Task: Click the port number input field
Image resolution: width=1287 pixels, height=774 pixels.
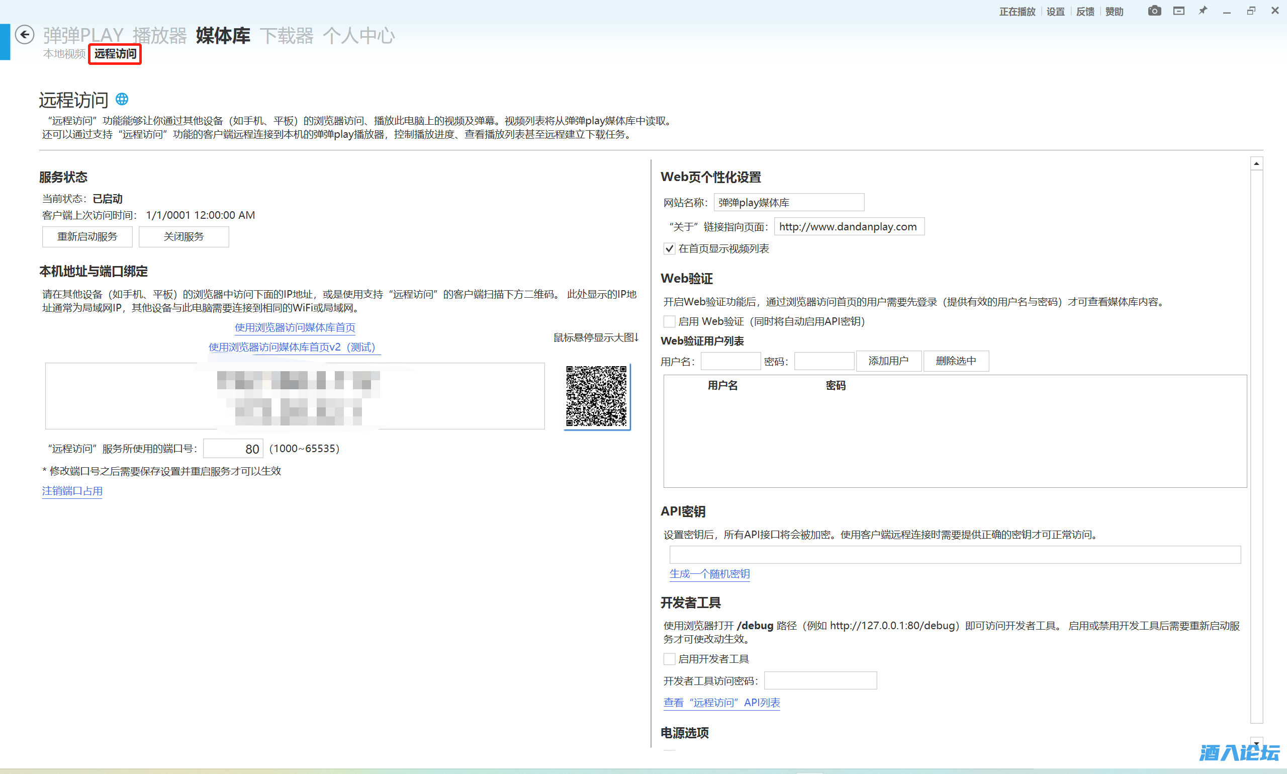Action: coord(233,449)
